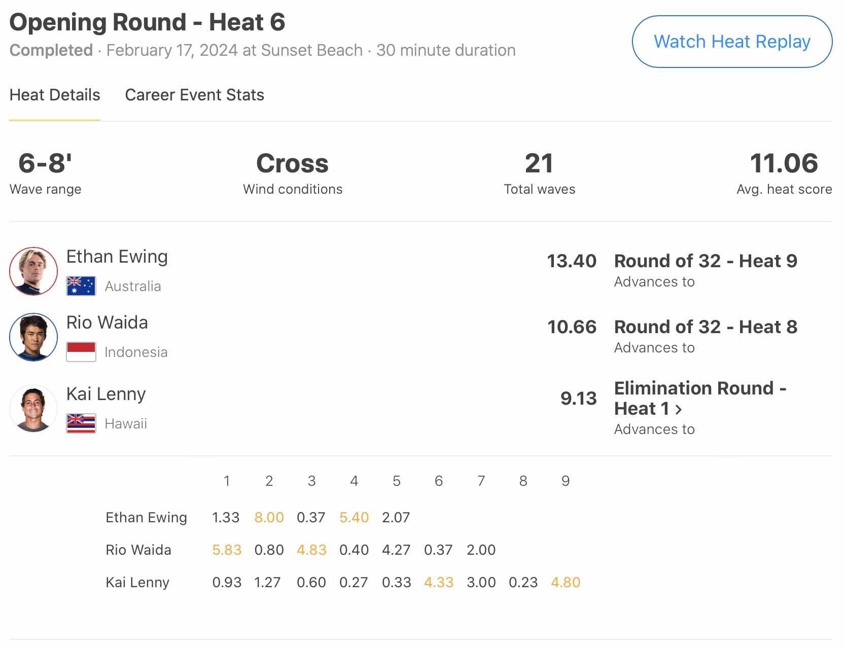Click the Australia flag icon
Screen dimensions: 844x648
(x=81, y=286)
